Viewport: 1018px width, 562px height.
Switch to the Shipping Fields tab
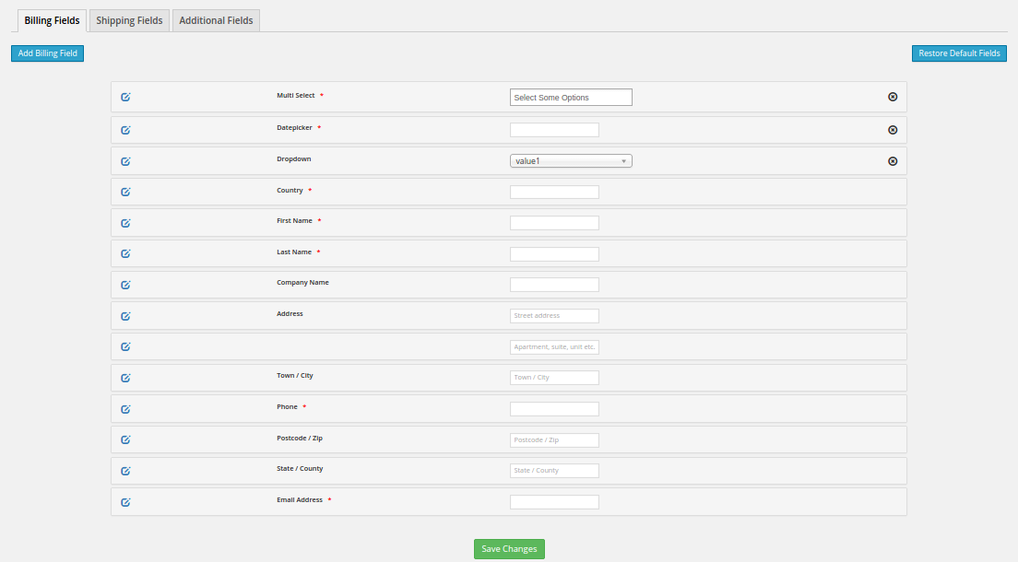point(129,20)
